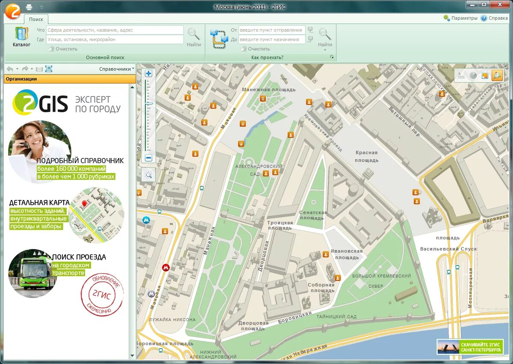The width and height of the screenshot is (513, 364).
Task: Click the gear icon next to Параметры
Action: tap(447, 18)
